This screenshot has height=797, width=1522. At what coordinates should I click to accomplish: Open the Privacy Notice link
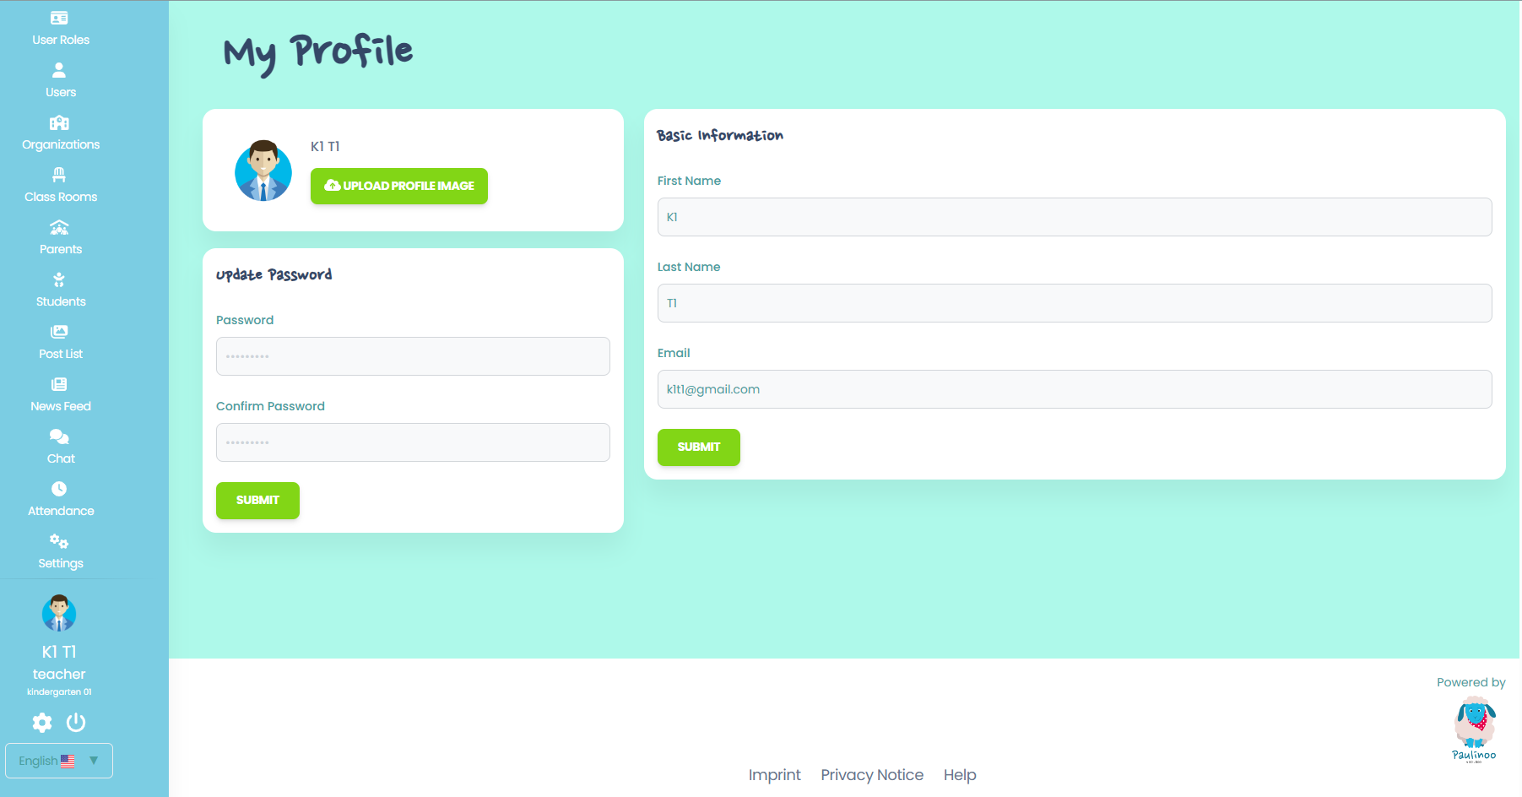(x=872, y=775)
